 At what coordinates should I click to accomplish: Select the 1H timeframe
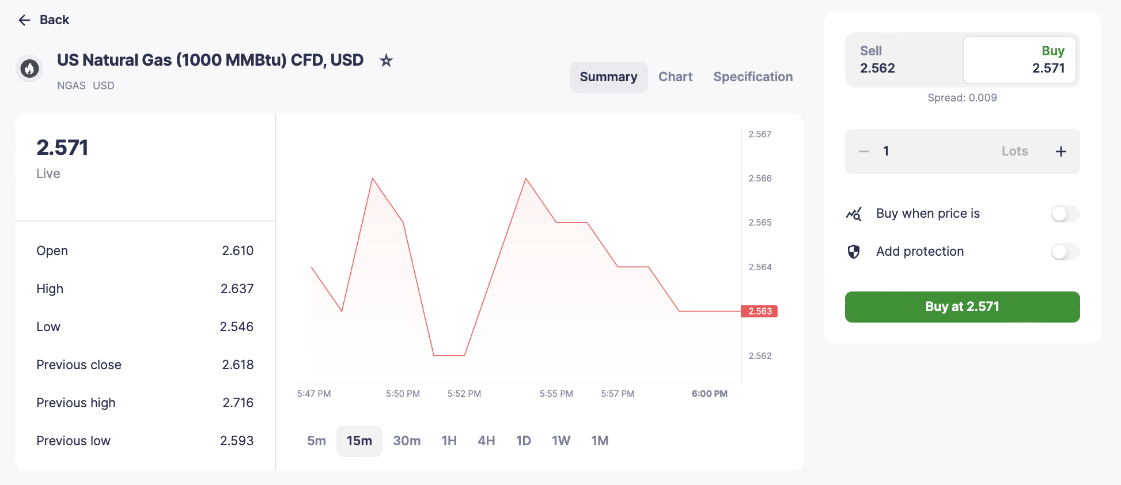tap(449, 441)
